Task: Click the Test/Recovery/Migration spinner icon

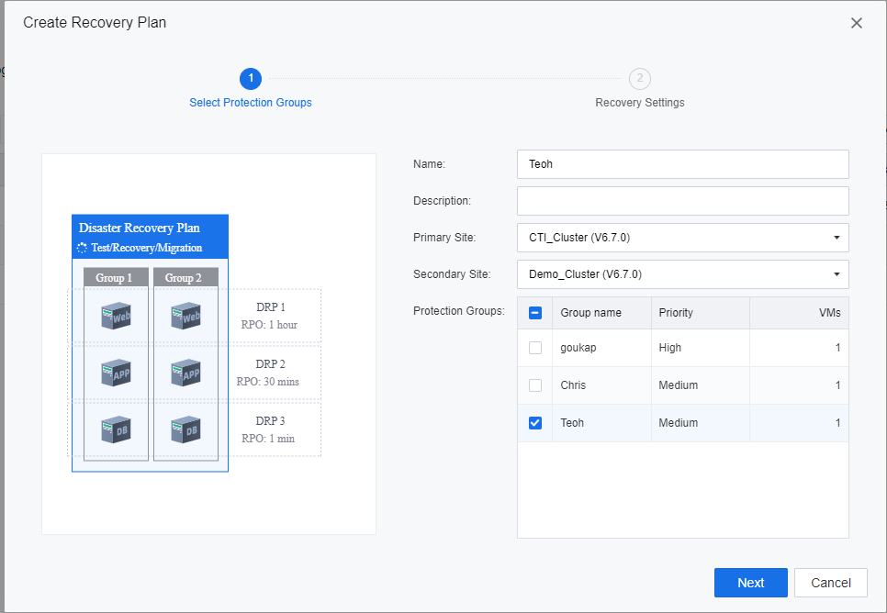Action: click(82, 248)
